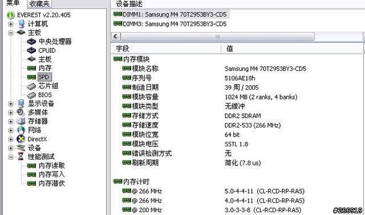
Task: Select the SPD tree item
Action: tap(44, 77)
